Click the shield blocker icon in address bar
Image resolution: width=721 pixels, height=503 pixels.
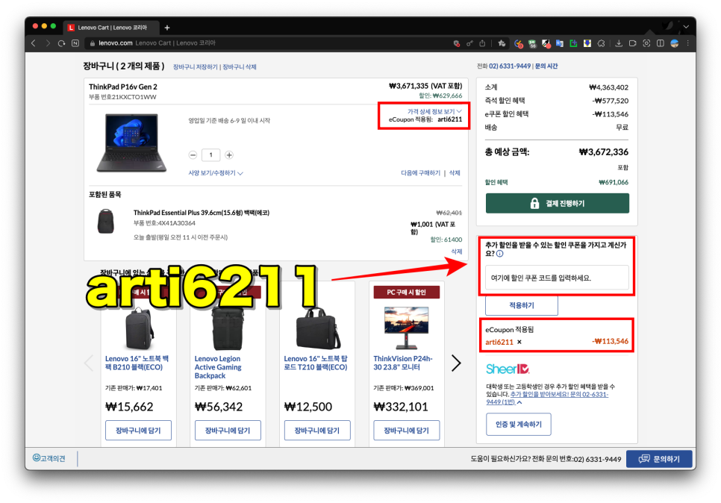[x=457, y=44]
